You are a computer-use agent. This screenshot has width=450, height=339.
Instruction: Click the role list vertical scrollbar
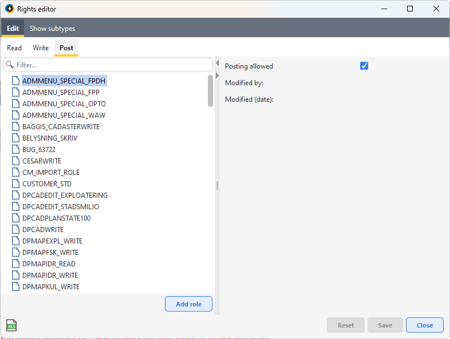(x=210, y=91)
